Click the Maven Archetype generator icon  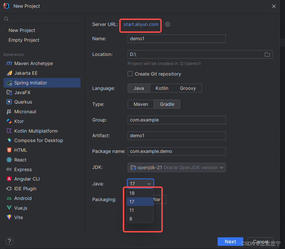(9, 63)
